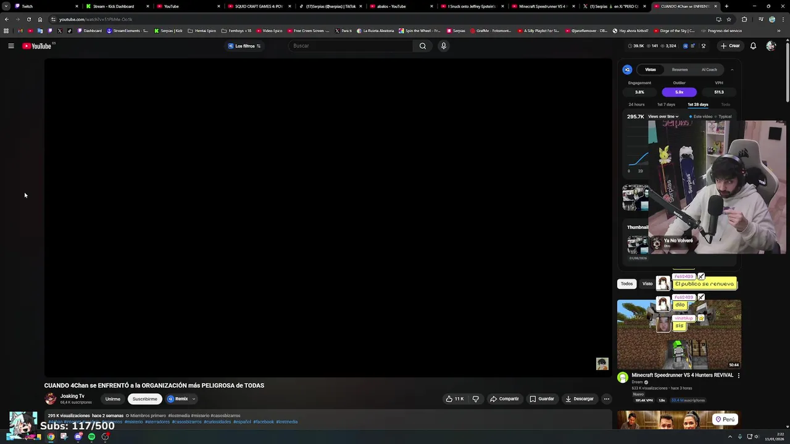Viewport: 790px width, 444px height.
Task: Select the Engagement 3.8% metric pill
Action: 639,92
